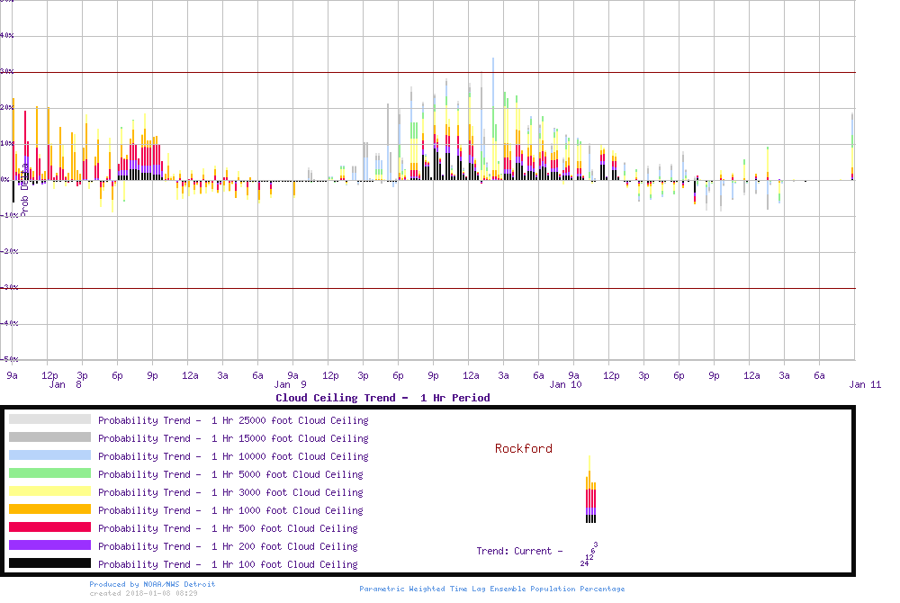Click the Parametric Weighted Time Lag Ensemble caption

[x=491, y=589]
